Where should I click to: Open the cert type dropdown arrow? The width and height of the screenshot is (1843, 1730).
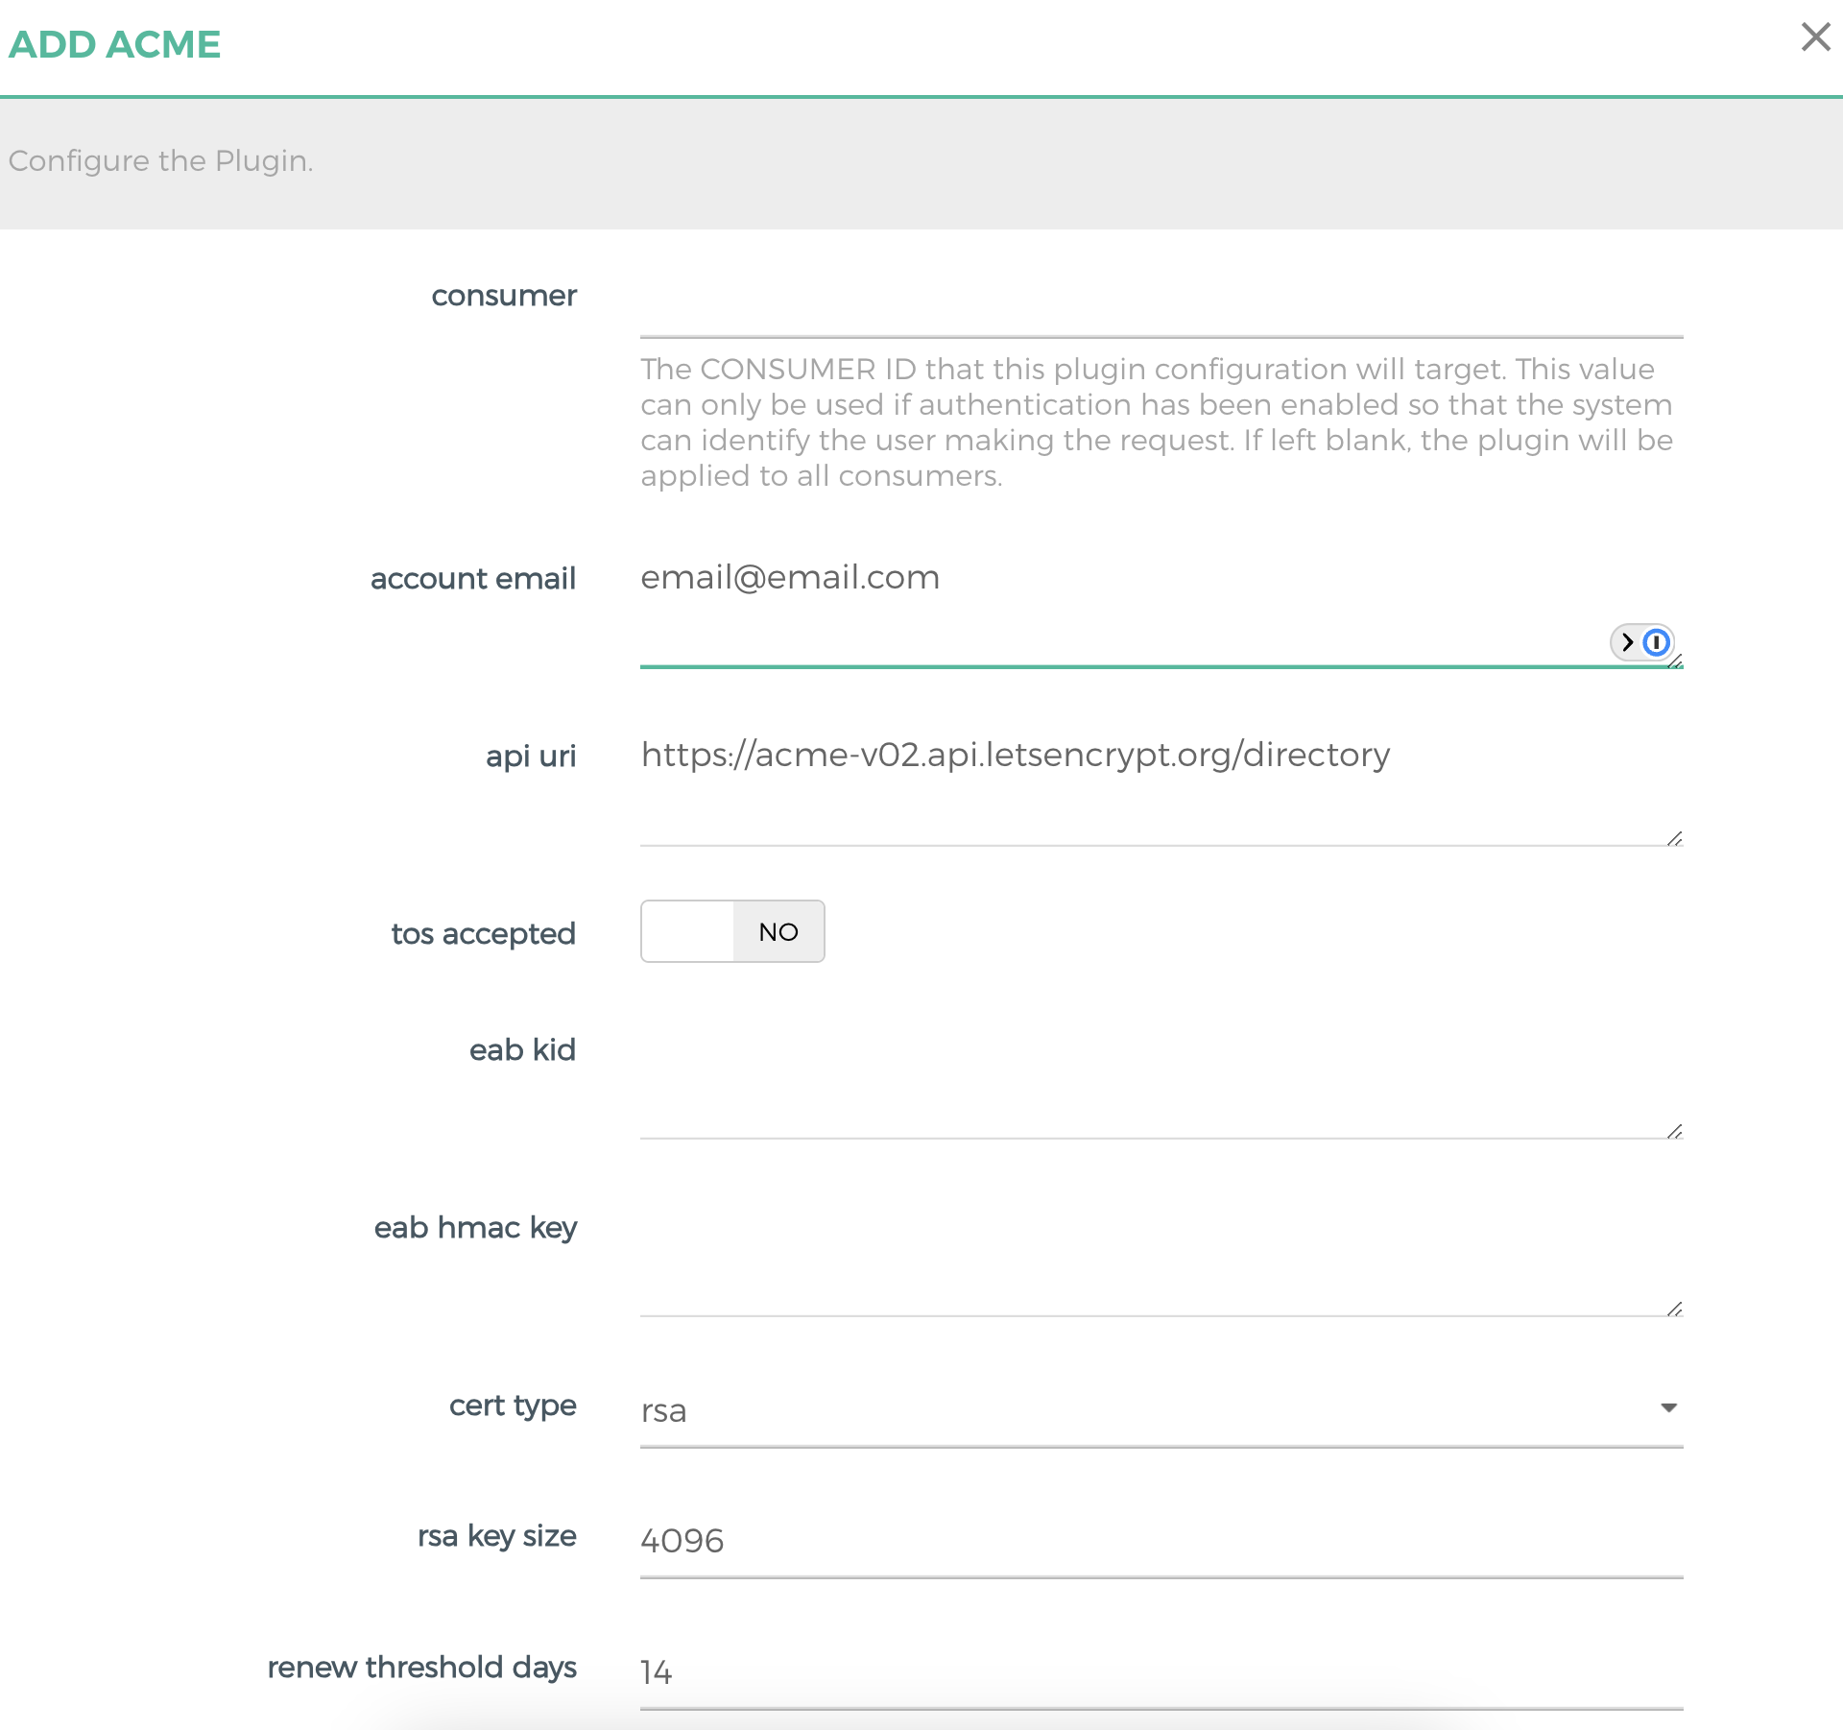1668,1407
